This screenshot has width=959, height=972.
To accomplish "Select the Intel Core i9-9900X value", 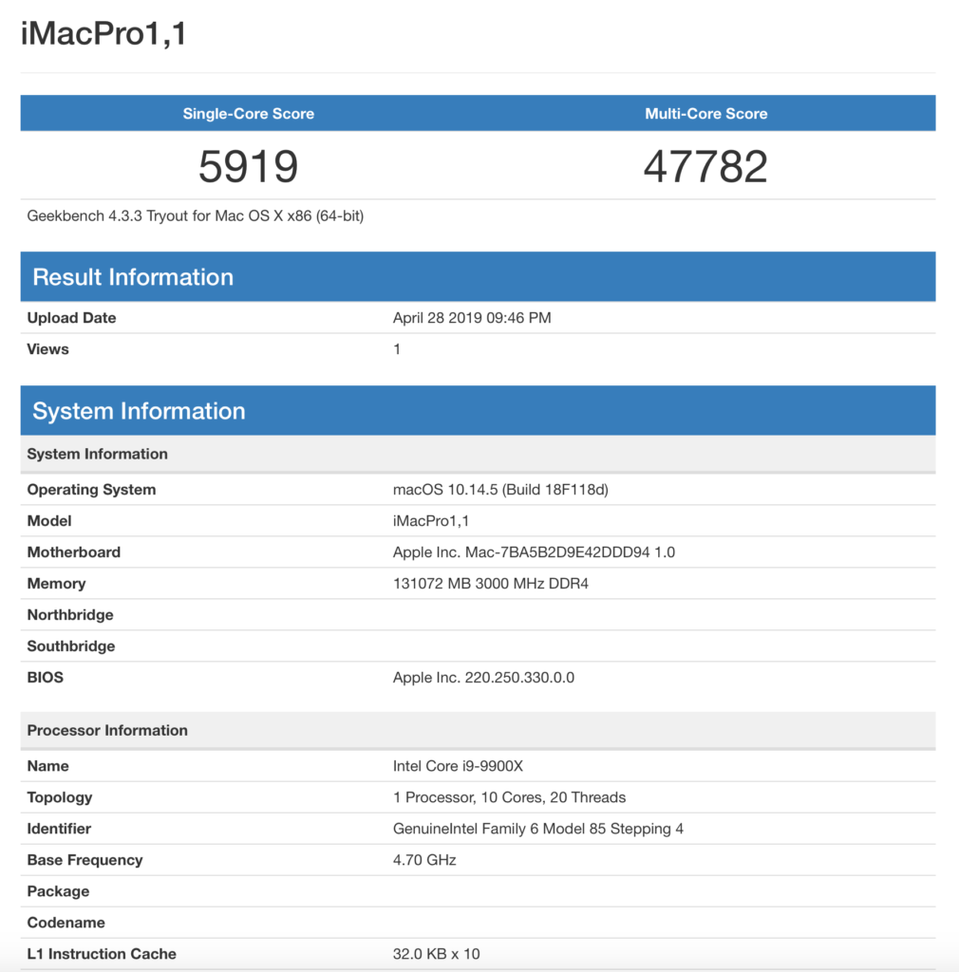I will point(458,766).
